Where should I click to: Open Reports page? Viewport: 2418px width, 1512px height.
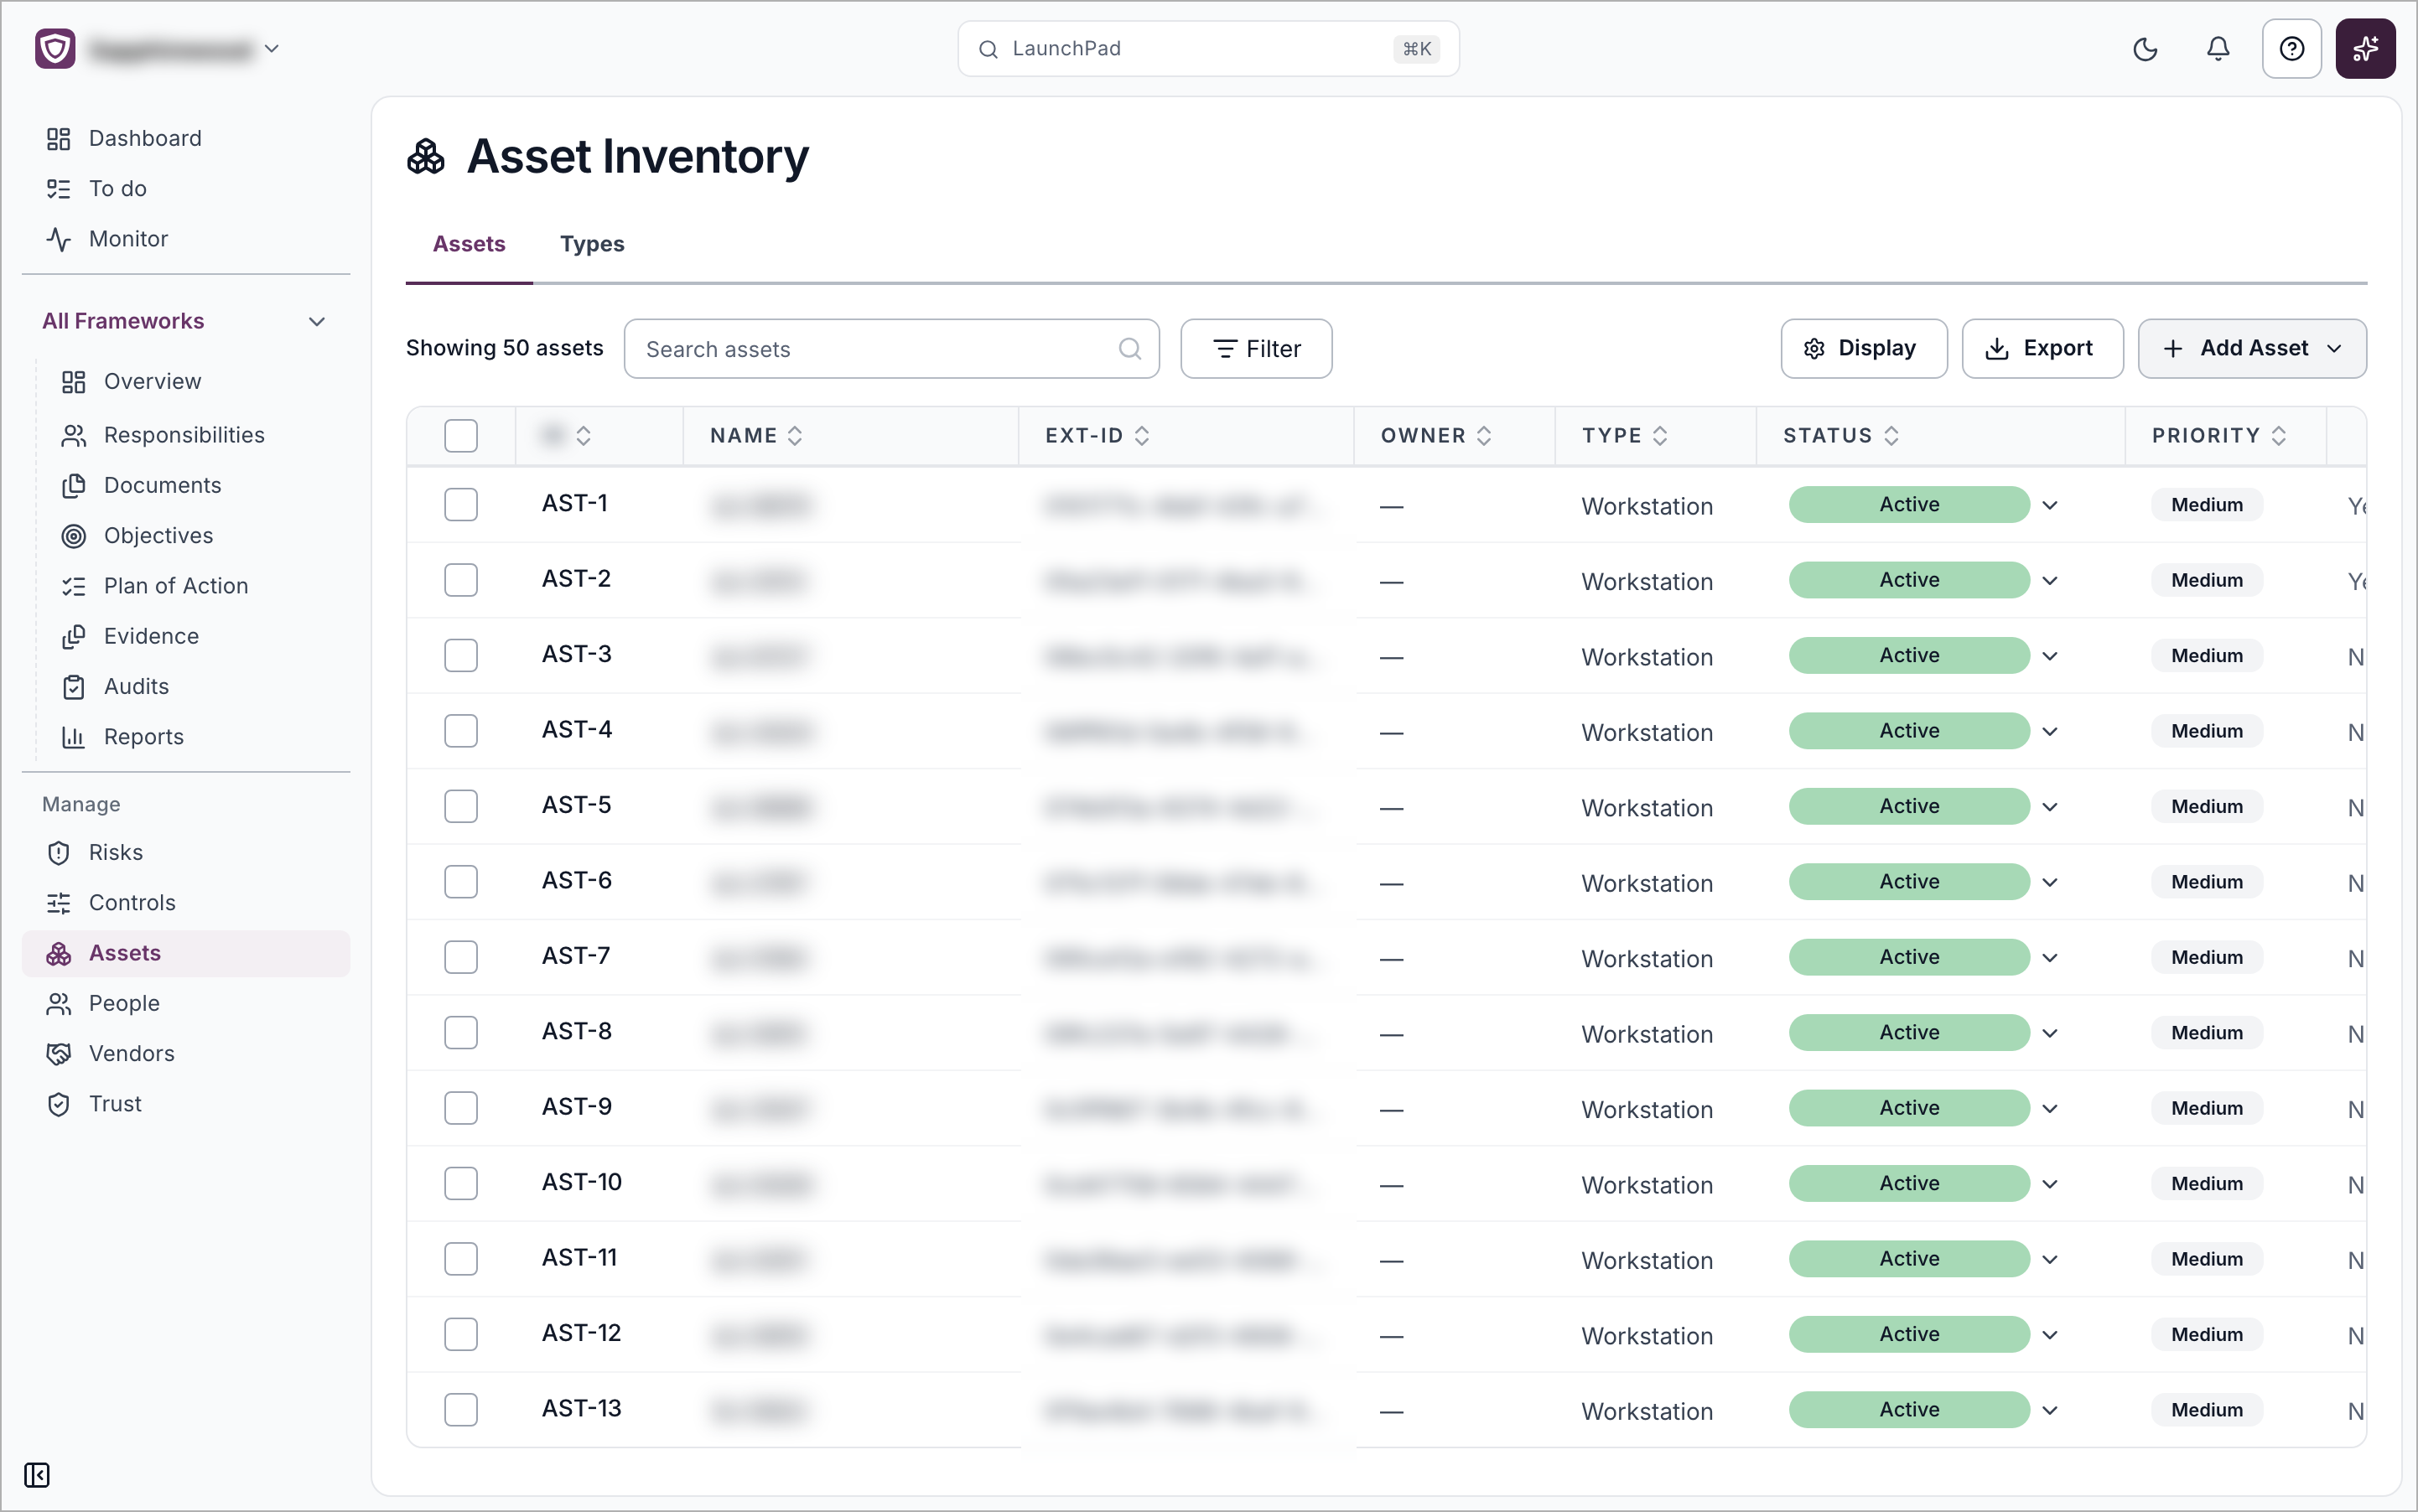pyautogui.click(x=193, y=737)
